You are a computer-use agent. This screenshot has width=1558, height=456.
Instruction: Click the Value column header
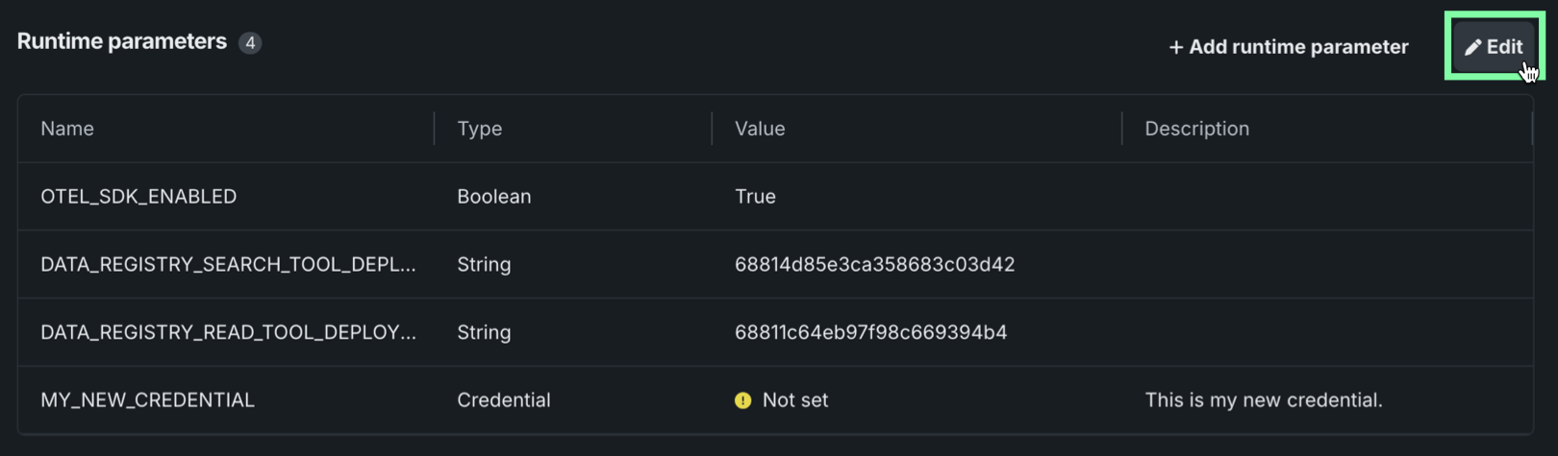click(x=760, y=129)
